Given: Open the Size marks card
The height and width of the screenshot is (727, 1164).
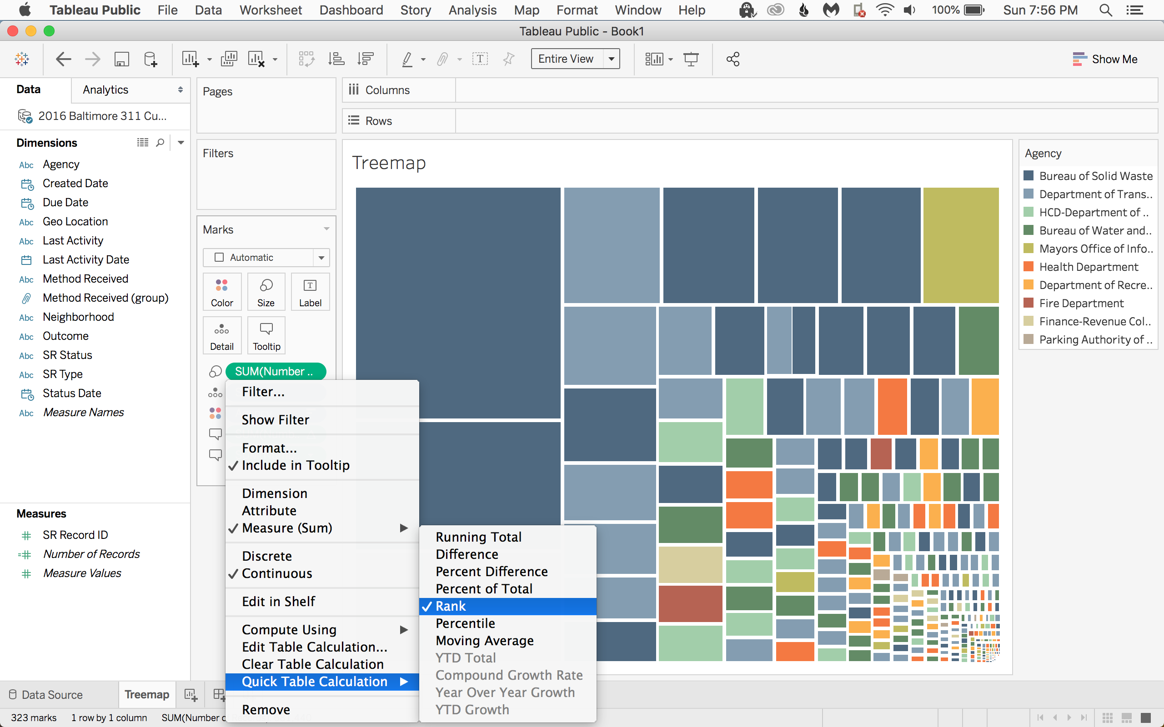Looking at the screenshot, I should [x=266, y=292].
